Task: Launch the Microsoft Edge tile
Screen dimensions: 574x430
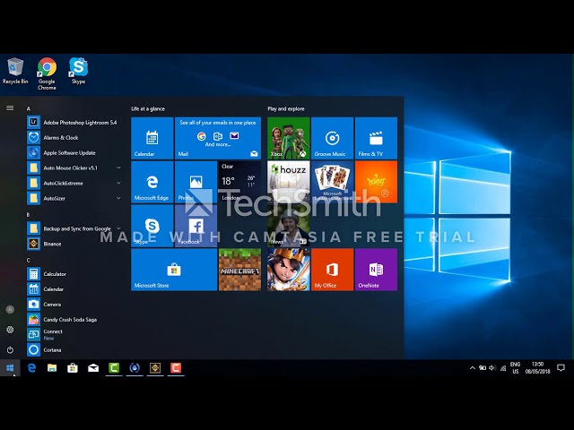Action: tap(152, 182)
